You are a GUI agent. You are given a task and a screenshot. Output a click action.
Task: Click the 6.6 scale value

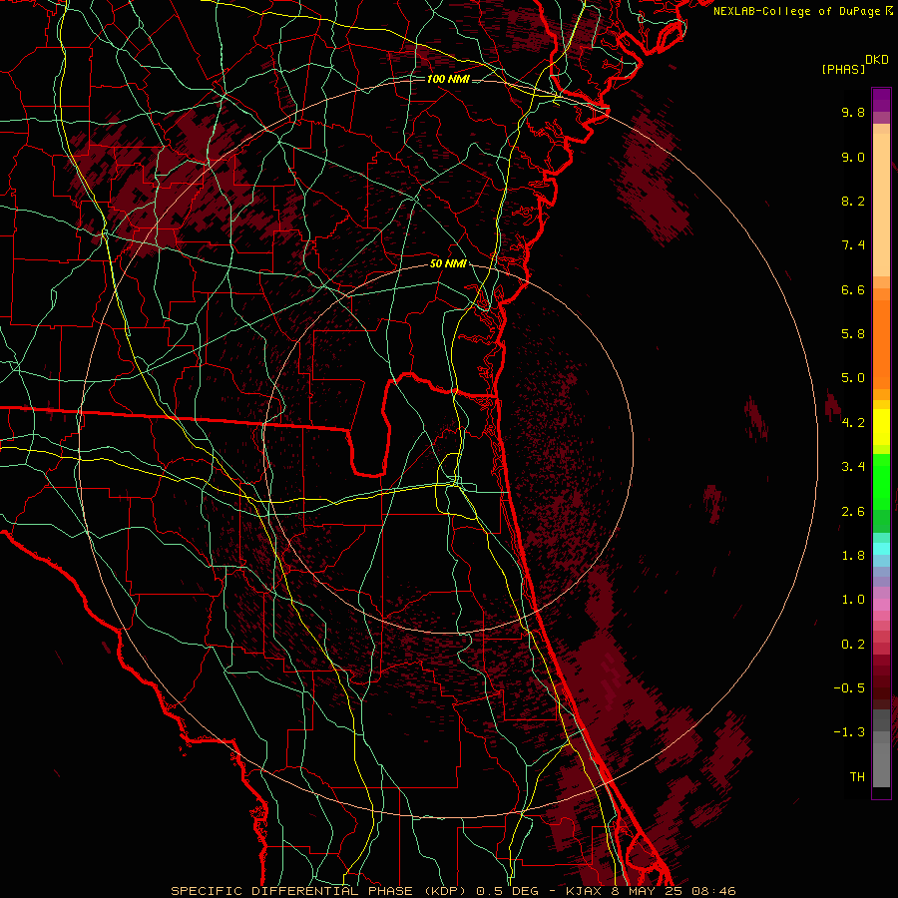(x=853, y=289)
